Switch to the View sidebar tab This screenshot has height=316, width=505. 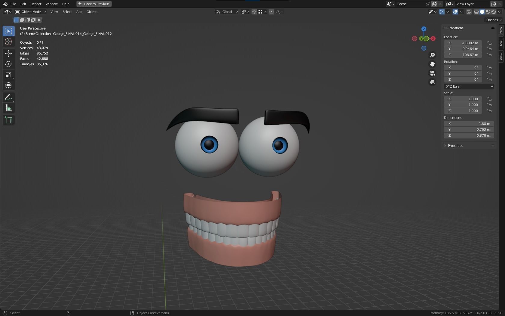[501, 56]
